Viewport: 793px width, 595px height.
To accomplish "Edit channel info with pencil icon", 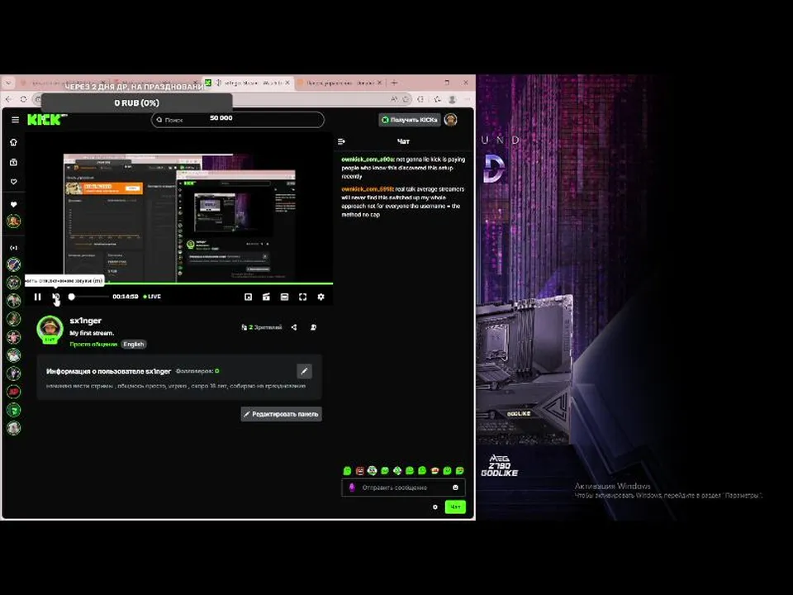I will click(x=305, y=371).
